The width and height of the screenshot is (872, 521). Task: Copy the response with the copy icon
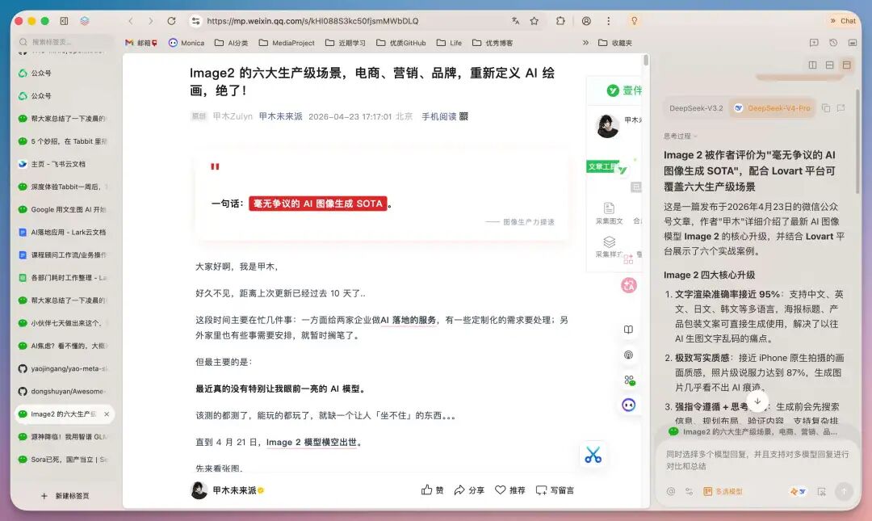pos(826,108)
